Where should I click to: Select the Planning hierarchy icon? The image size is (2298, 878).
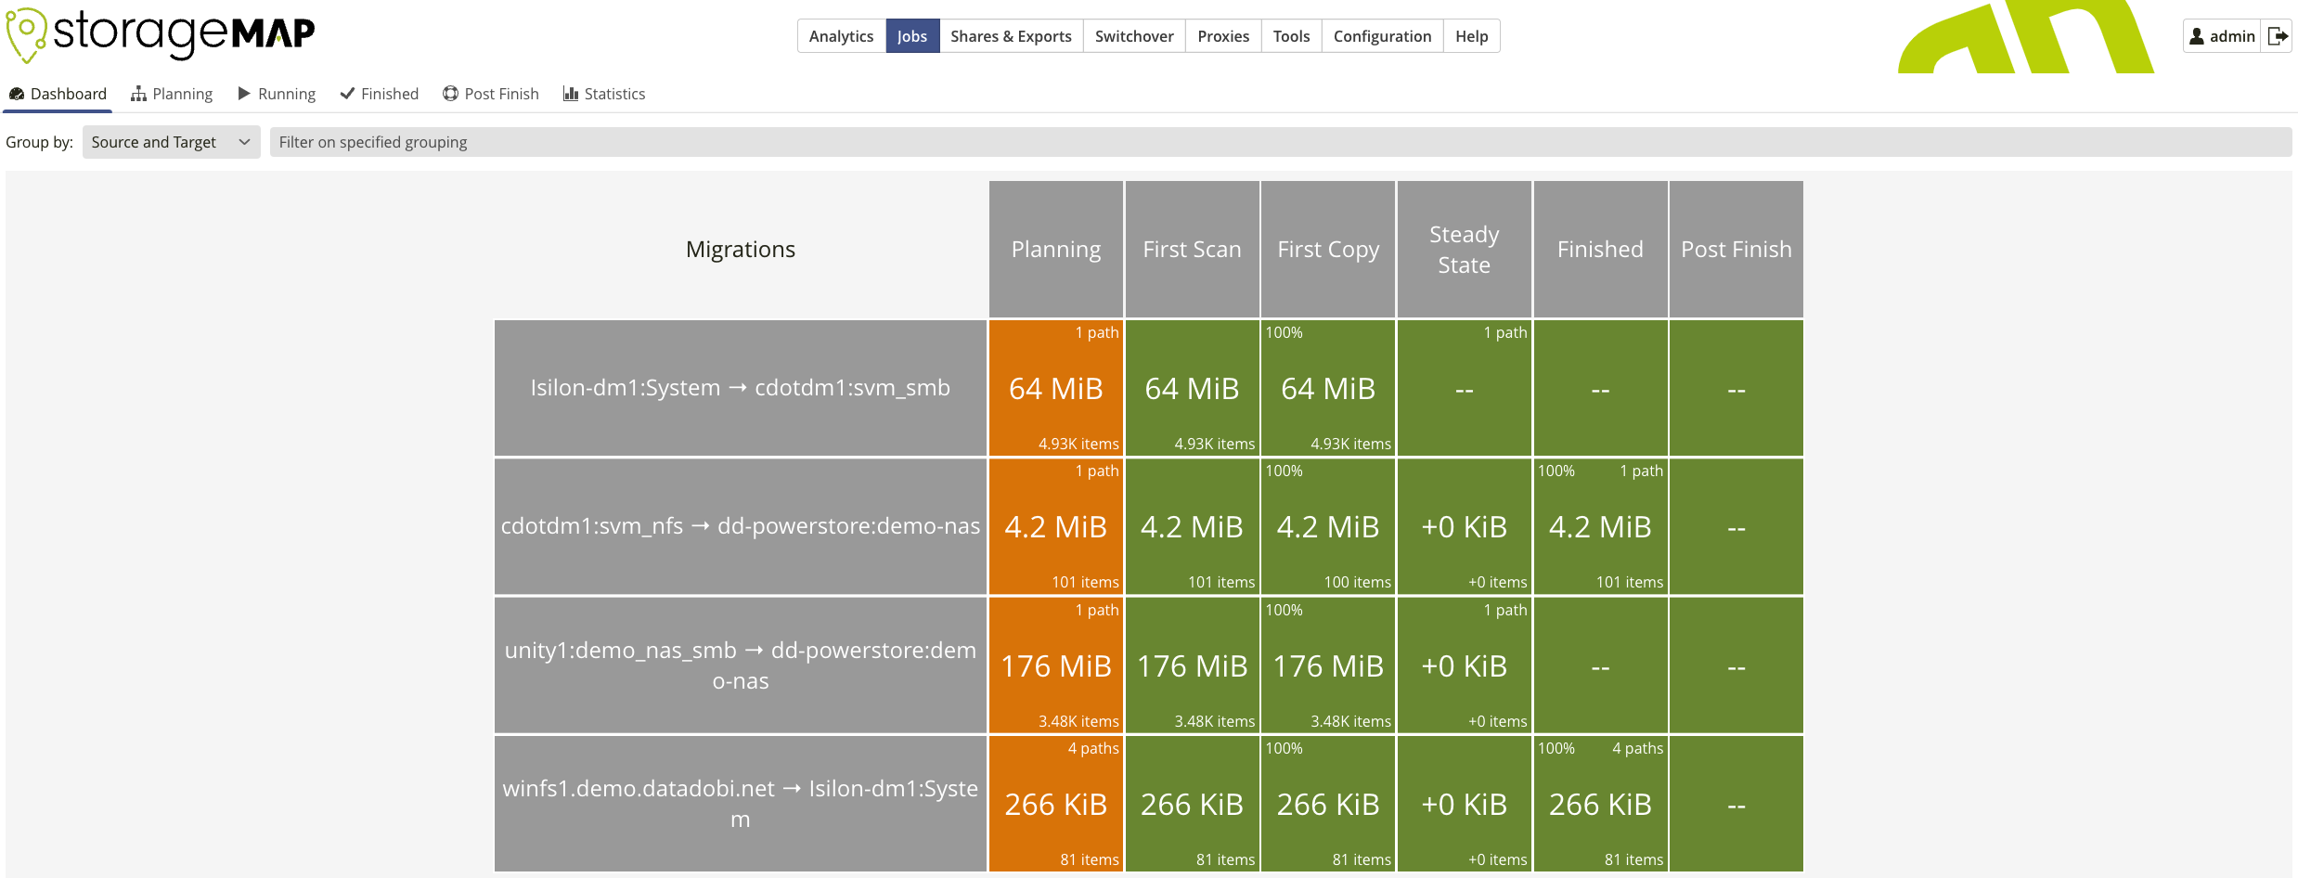138,93
